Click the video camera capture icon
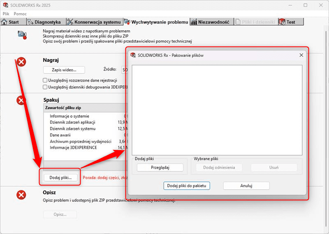The image size is (329, 234). [x=22, y=35]
